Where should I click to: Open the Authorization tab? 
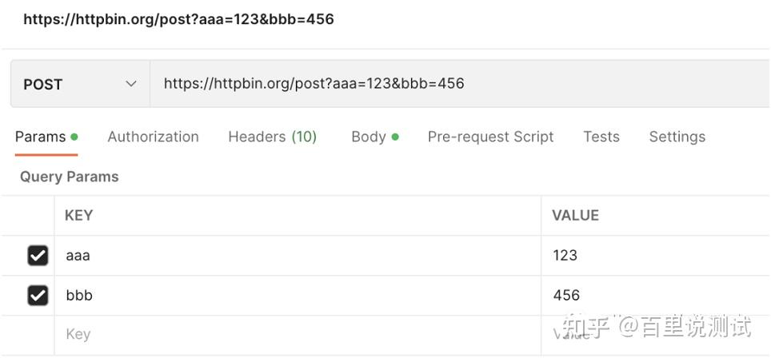pyautogui.click(x=153, y=137)
